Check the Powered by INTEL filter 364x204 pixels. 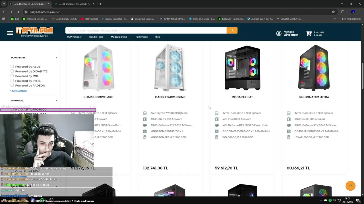[12, 81]
